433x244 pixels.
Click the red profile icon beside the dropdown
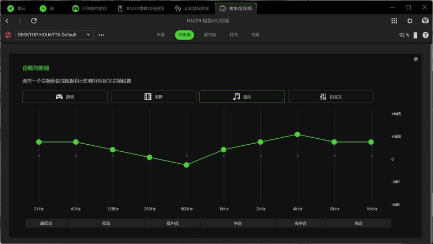pyautogui.click(x=8, y=35)
